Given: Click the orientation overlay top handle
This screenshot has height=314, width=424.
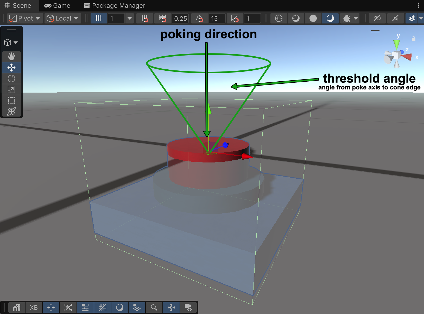Looking at the screenshot, I should 375,31.
